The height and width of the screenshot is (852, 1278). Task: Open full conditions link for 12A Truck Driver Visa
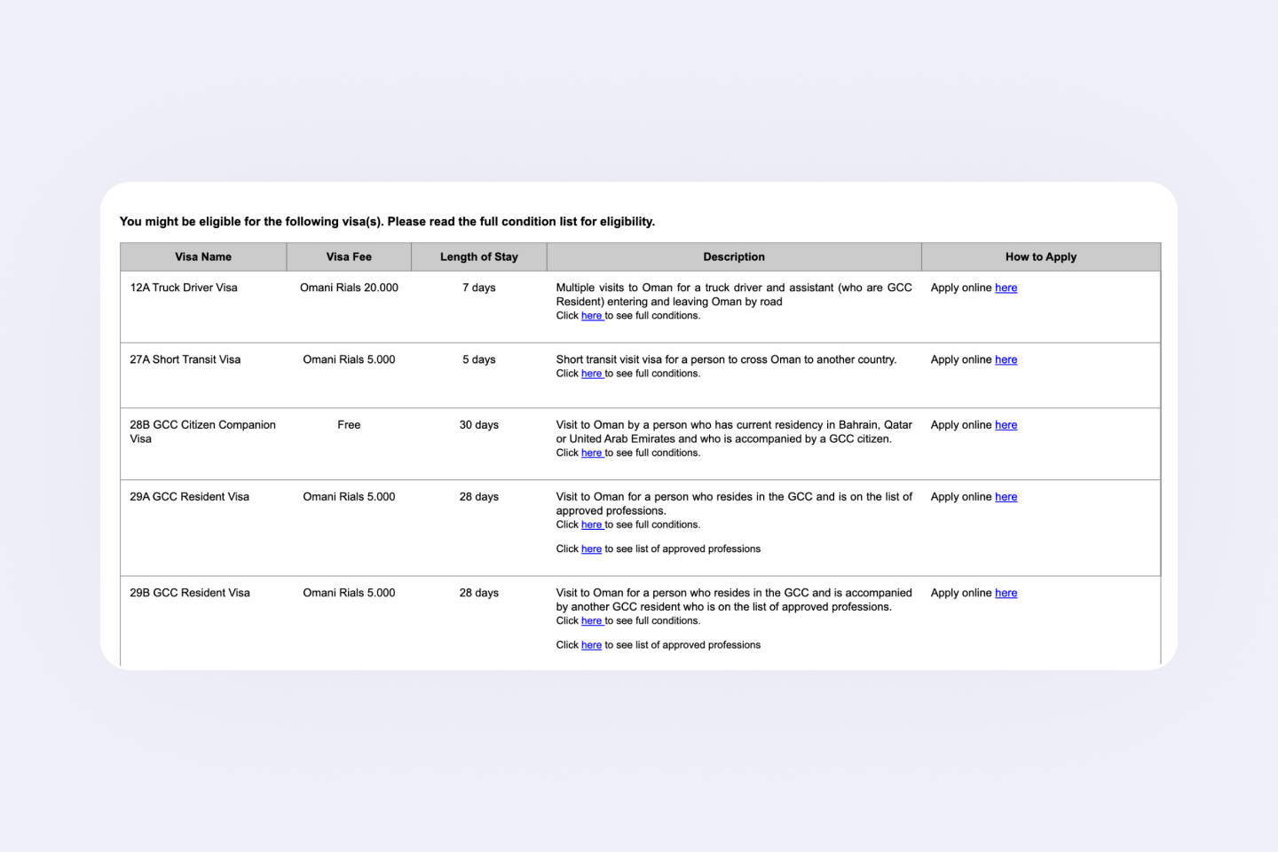point(592,316)
